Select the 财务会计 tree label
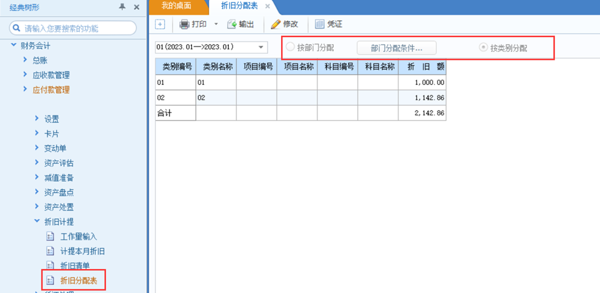 tap(35, 46)
